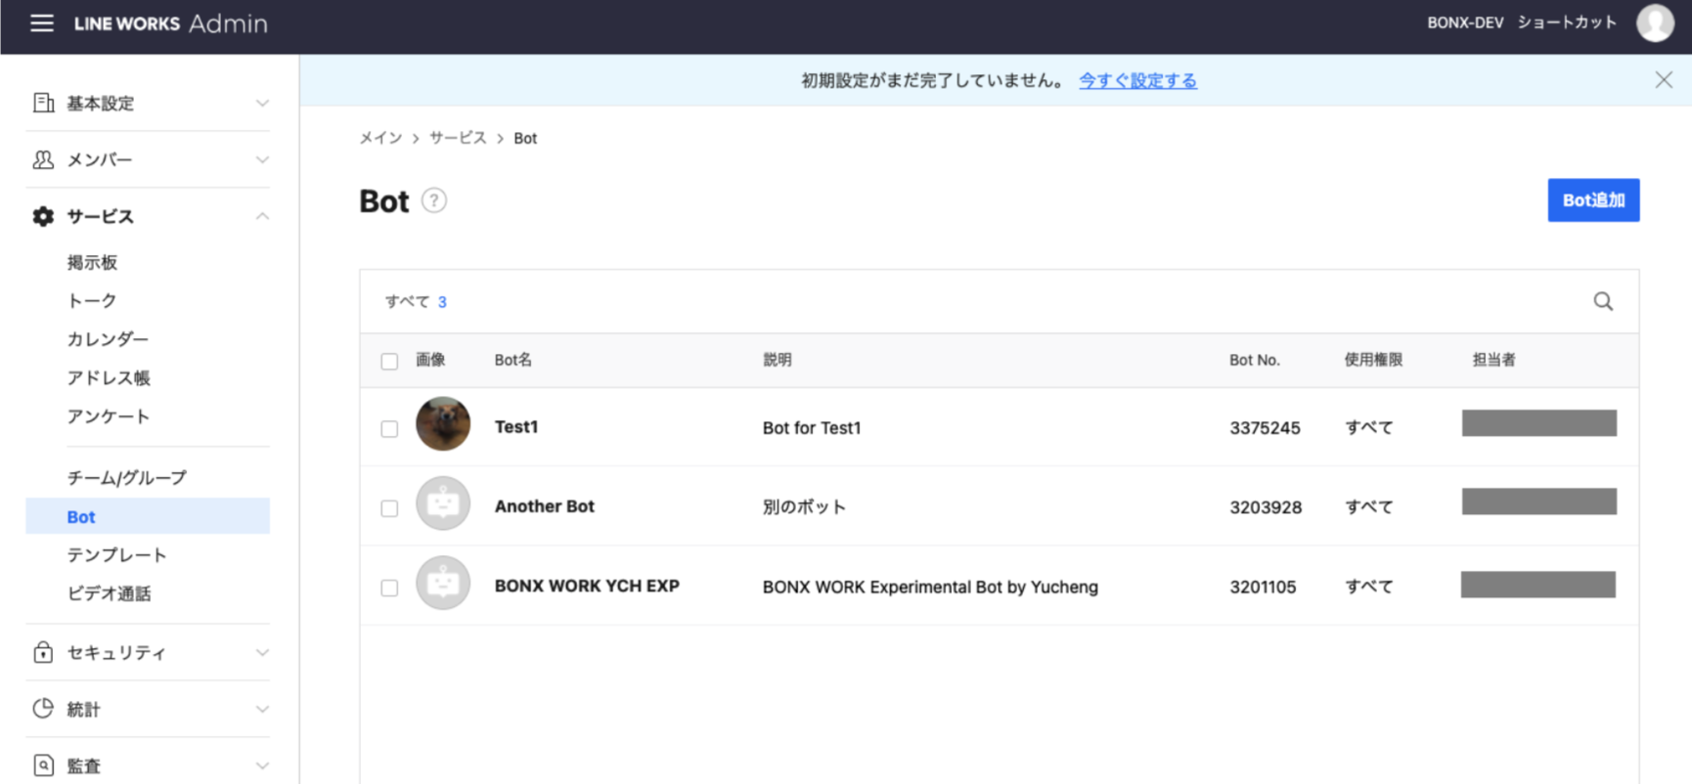This screenshot has height=784, width=1692.
Task: Check the Another Bot checkbox
Action: click(389, 508)
